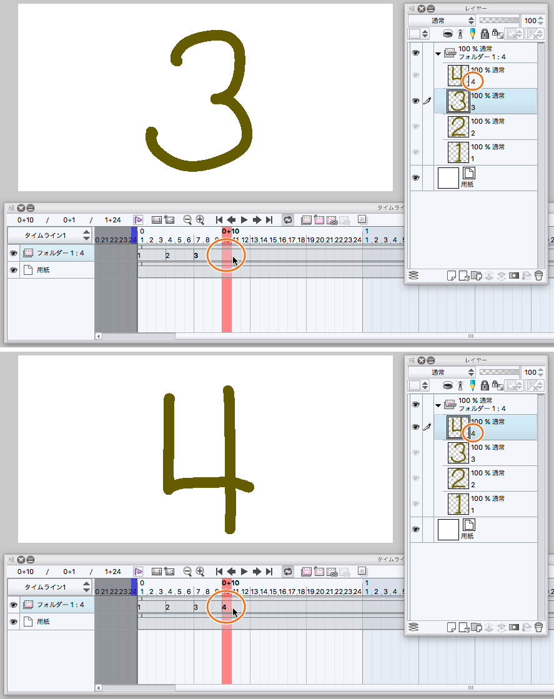Click the opacity slider in upper layer panel

point(499,21)
